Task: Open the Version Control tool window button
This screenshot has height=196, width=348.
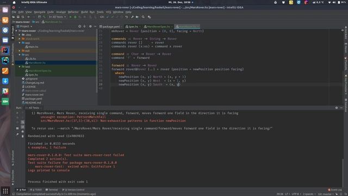Action: 73,190
